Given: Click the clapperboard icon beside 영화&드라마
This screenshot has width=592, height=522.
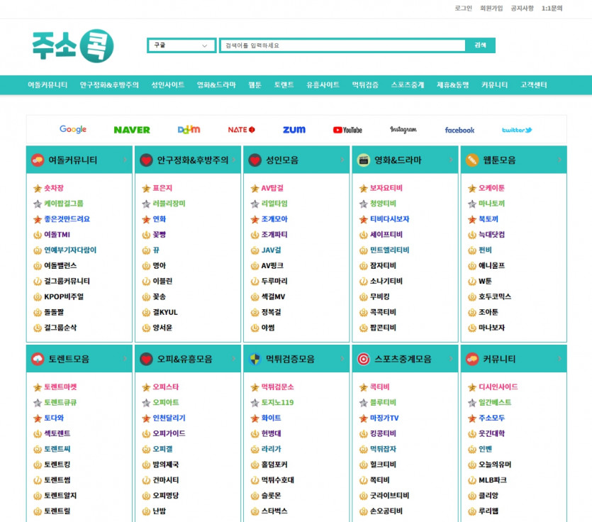Looking at the screenshot, I should [364, 160].
